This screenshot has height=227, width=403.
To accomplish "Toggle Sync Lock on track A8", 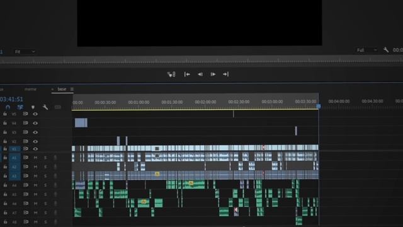I will pos(25,221).
